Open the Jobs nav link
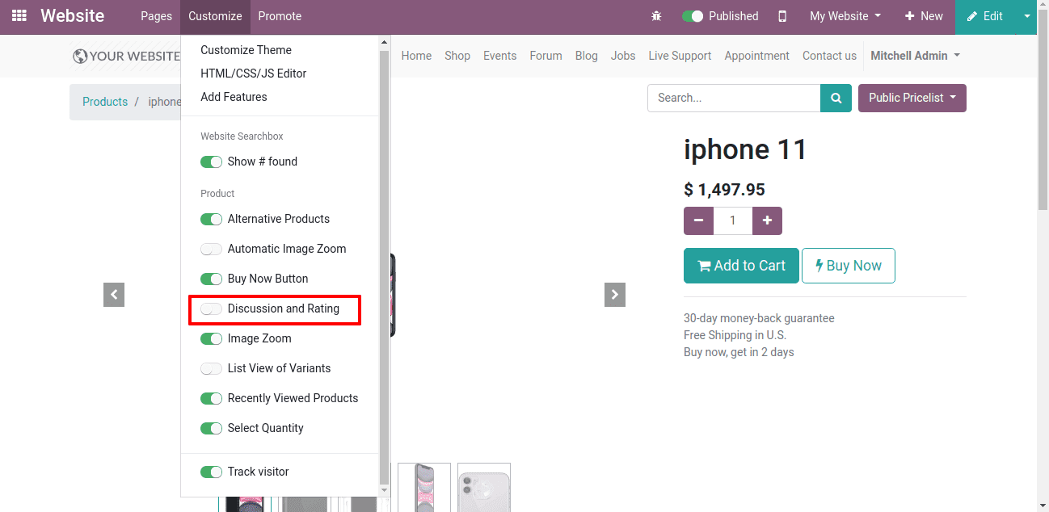Screen dimensions: 1049x512 (x=623, y=56)
